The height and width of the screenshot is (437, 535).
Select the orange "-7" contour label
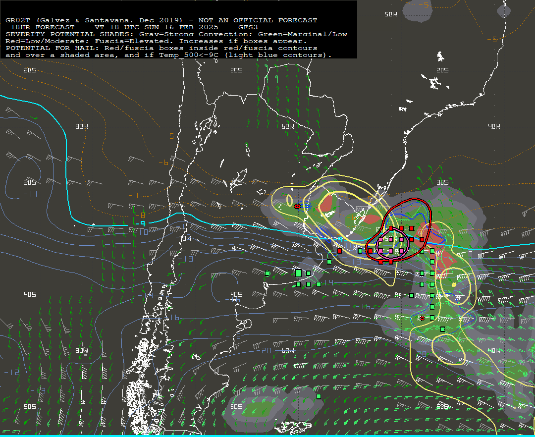[133, 196]
